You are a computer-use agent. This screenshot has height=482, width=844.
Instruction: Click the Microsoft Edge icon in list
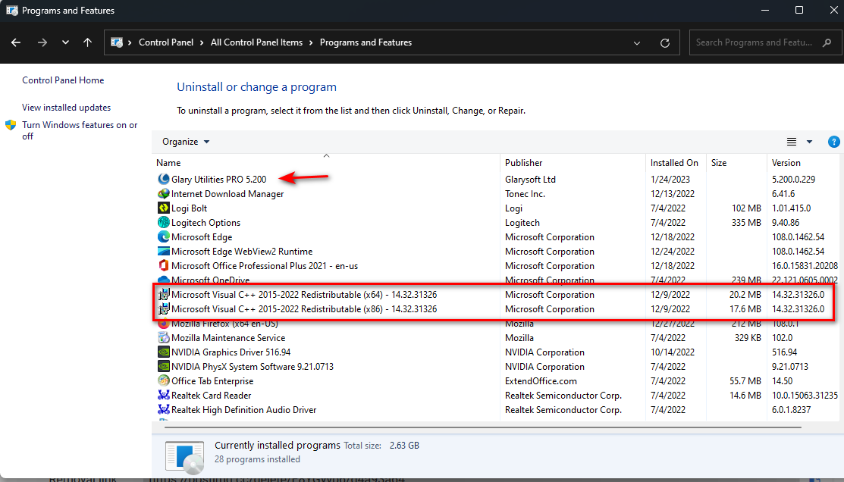click(164, 236)
